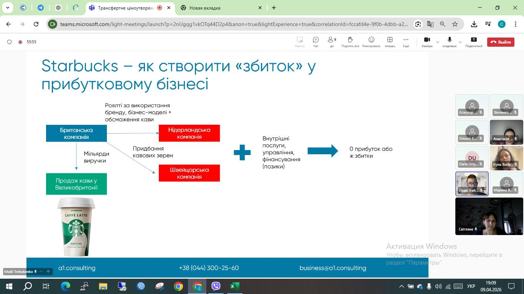
Task: Switch to the Telegram browser tab
Action: pyautogui.click(x=41, y=8)
